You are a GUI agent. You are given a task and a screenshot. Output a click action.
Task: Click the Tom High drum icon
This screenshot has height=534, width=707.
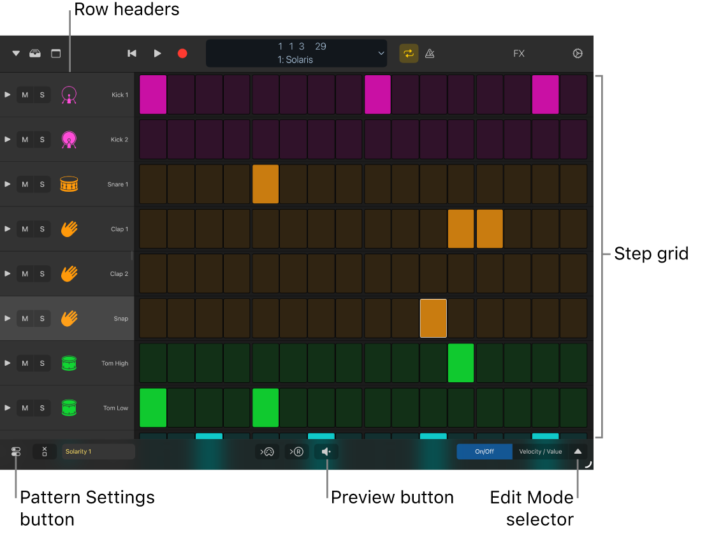[69, 363]
